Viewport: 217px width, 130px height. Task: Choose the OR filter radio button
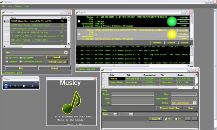pyautogui.click(x=176, y=119)
